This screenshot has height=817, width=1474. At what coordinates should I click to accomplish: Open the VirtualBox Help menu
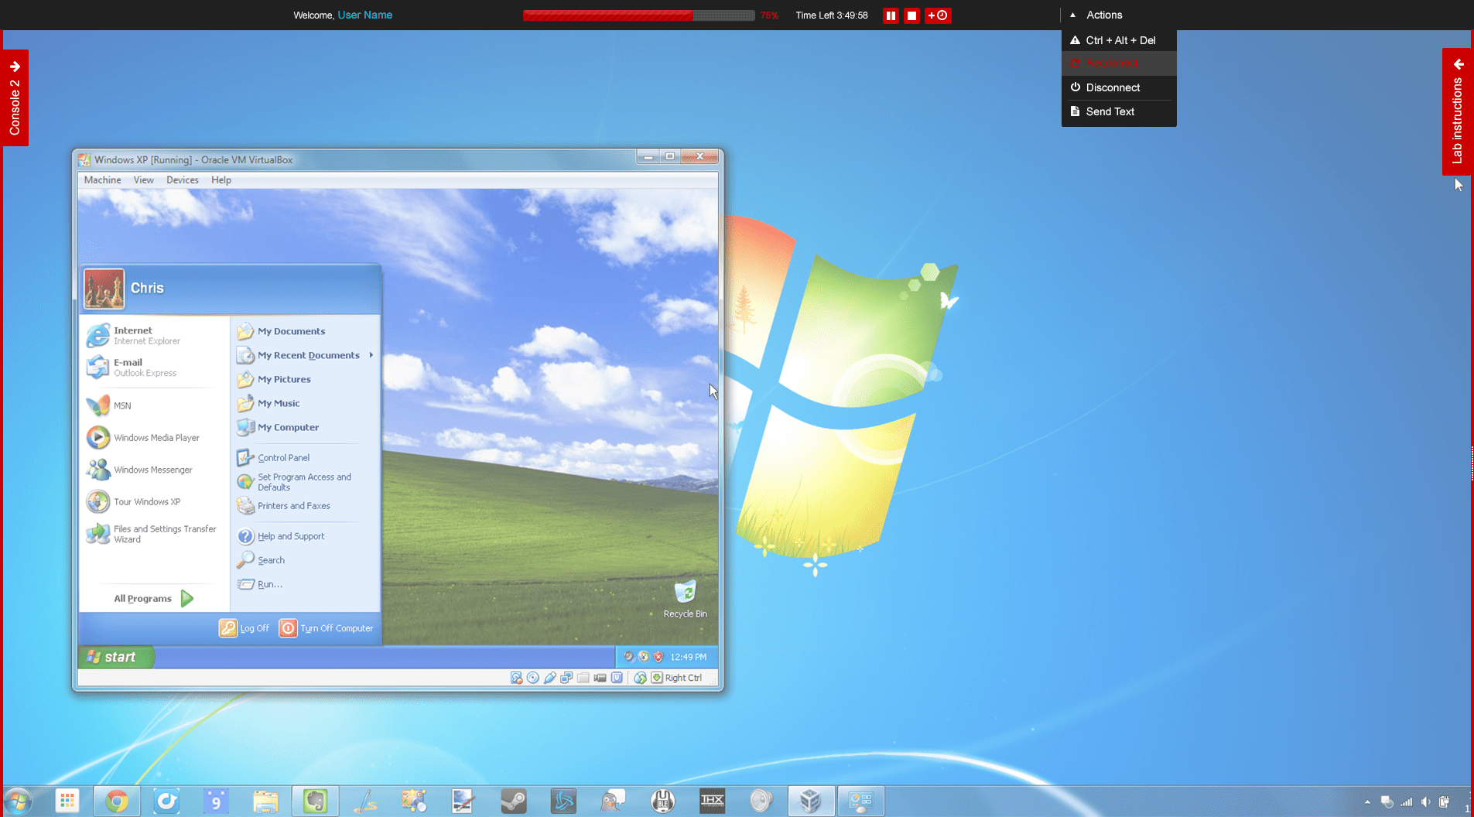[x=221, y=179]
